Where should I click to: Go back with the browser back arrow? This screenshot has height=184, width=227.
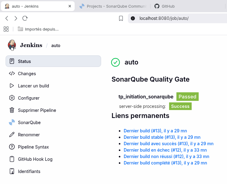(x=7, y=18)
